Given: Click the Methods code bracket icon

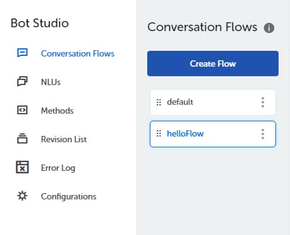Looking at the screenshot, I should (x=22, y=110).
